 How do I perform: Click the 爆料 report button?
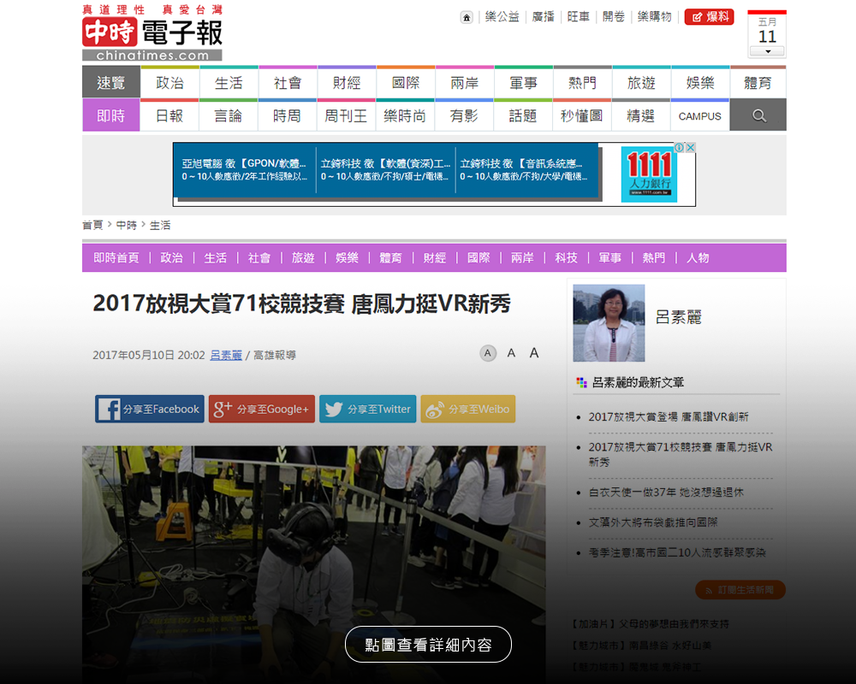pos(710,17)
